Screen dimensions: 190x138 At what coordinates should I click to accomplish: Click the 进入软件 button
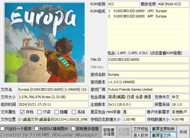141,135
